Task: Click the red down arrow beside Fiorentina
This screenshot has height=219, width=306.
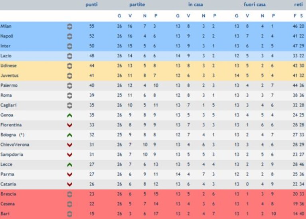Action: (70, 125)
